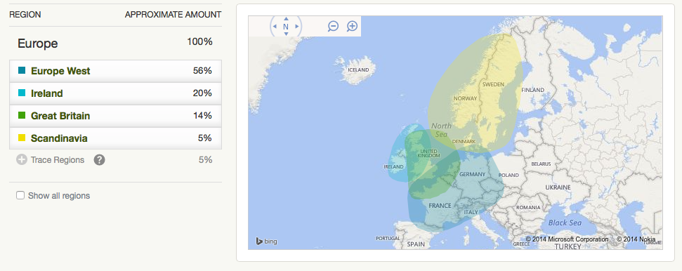Viewport: 682px width, 271px height.
Task: Reset map orientation with N compass center
Action: pyautogui.click(x=286, y=27)
